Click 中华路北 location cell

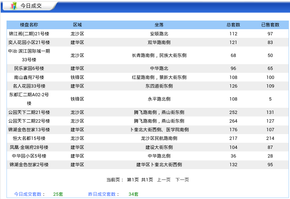click(x=159, y=68)
